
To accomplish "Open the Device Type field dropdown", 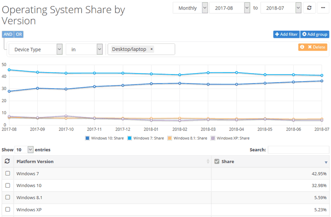I will (35, 50).
